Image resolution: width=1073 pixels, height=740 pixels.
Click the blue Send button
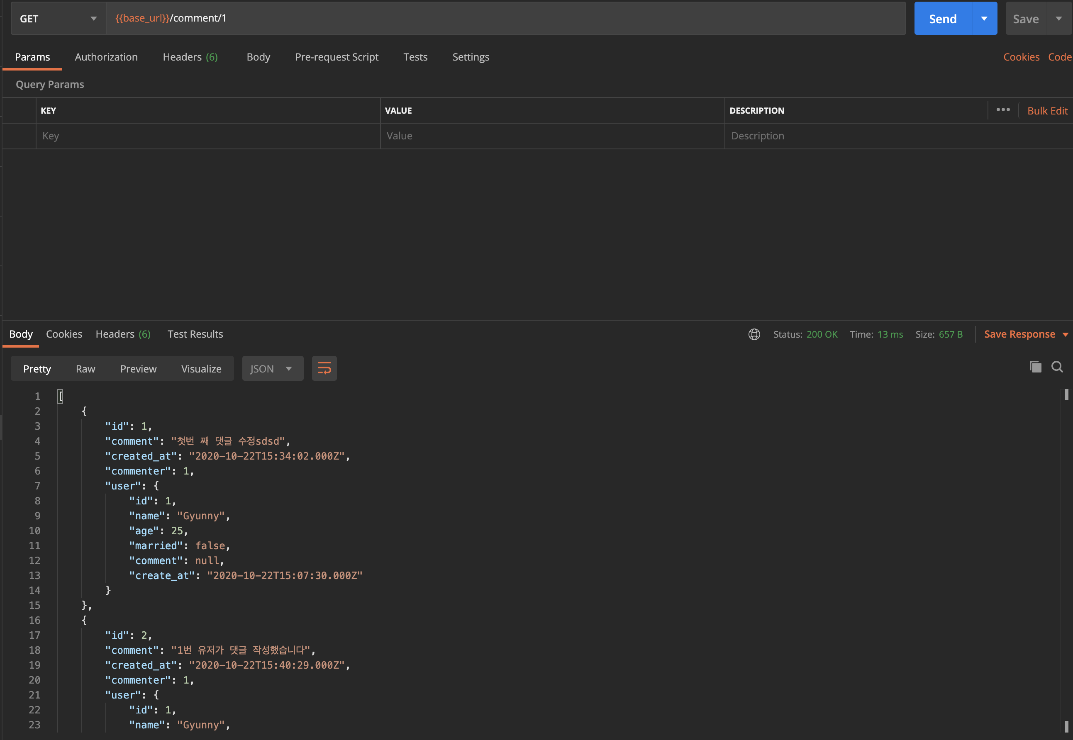coord(942,19)
